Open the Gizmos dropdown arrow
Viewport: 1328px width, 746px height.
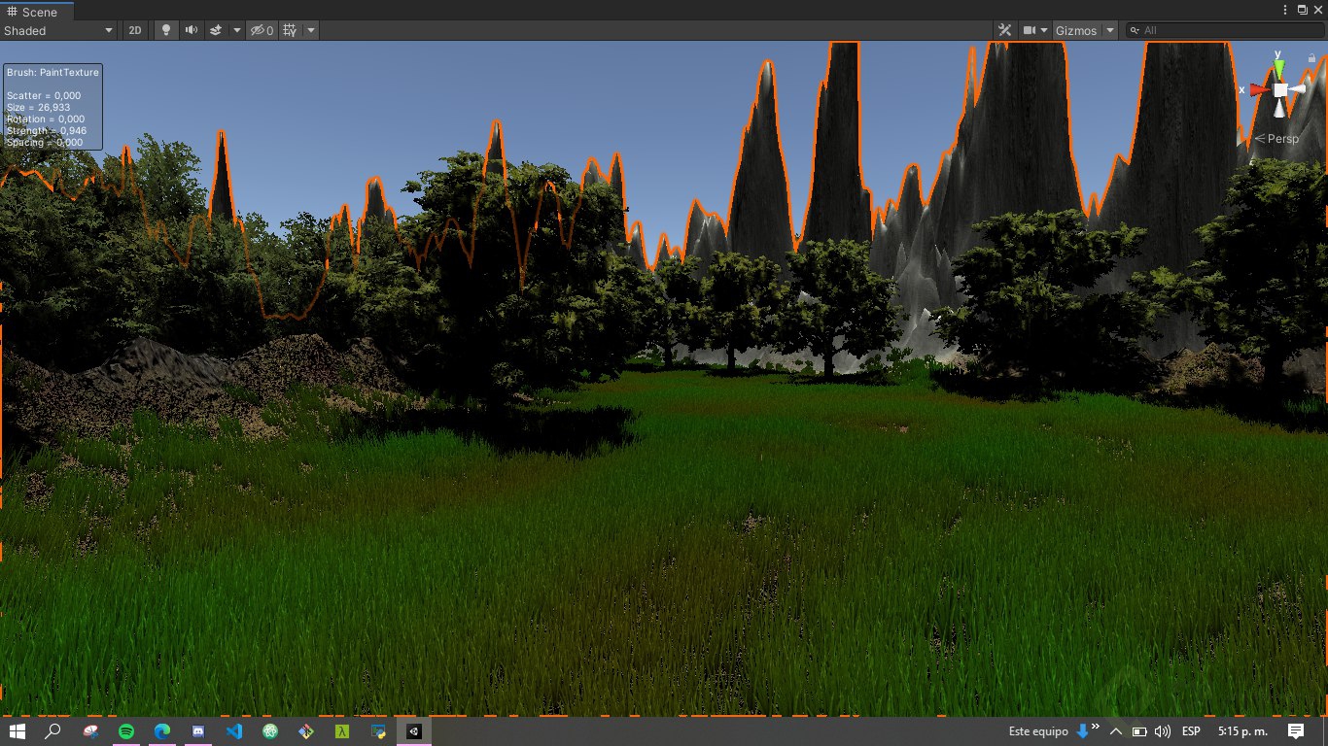[x=1110, y=30]
